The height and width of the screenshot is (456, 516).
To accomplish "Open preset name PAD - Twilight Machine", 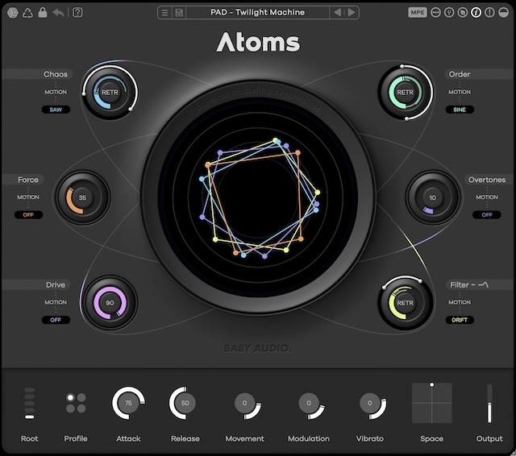I will pyautogui.click(x=258, y=13).
